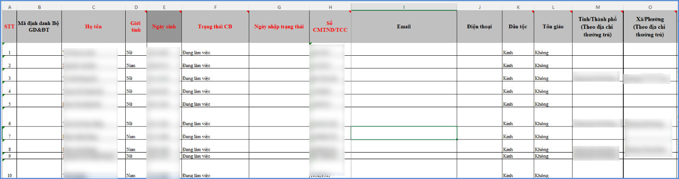Click the Kinh ethnicity cell in row 6
Viewport: 679px width, 179px height.
coord(518,117)
